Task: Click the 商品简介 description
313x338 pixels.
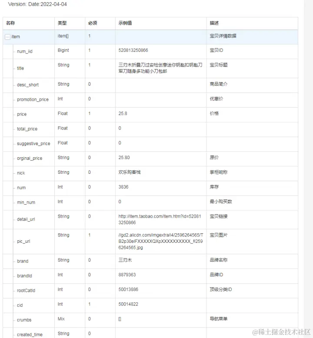Action: pos(219,84)
